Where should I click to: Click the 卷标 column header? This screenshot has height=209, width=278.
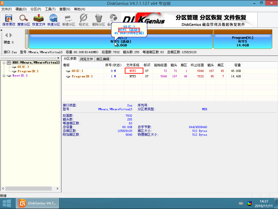(83, 65)
